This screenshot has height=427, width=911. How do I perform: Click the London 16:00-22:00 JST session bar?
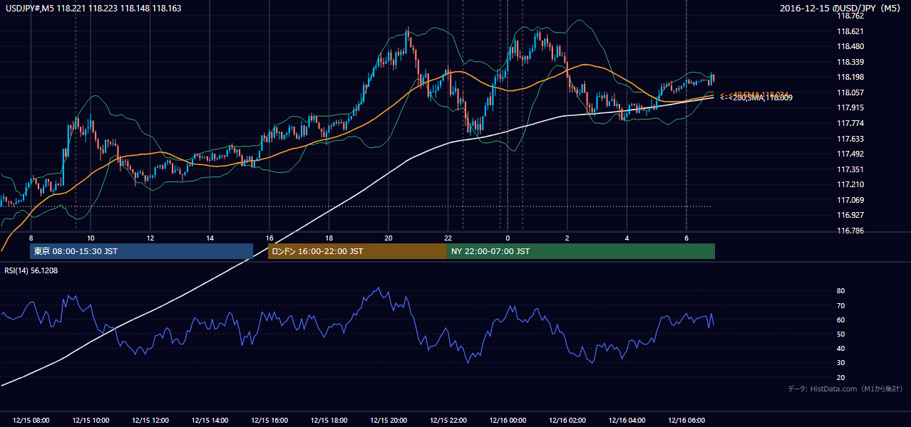tap(357, 251)
